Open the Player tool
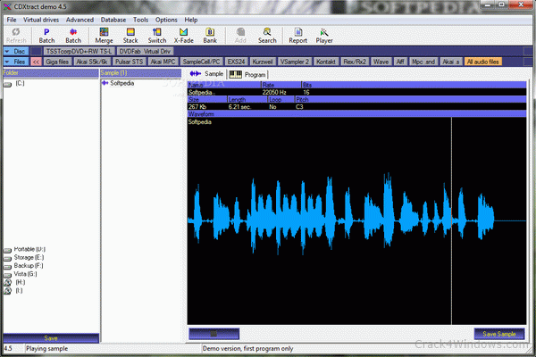Screen dimensions: 536x357 [x=324, y=36]
